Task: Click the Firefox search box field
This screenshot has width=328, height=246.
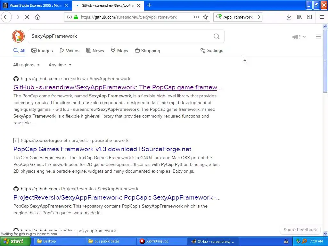Action: point(238,17)
